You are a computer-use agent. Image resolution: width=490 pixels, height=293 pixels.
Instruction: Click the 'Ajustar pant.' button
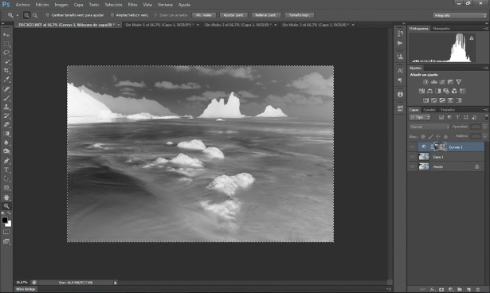(x=233, y=15)
